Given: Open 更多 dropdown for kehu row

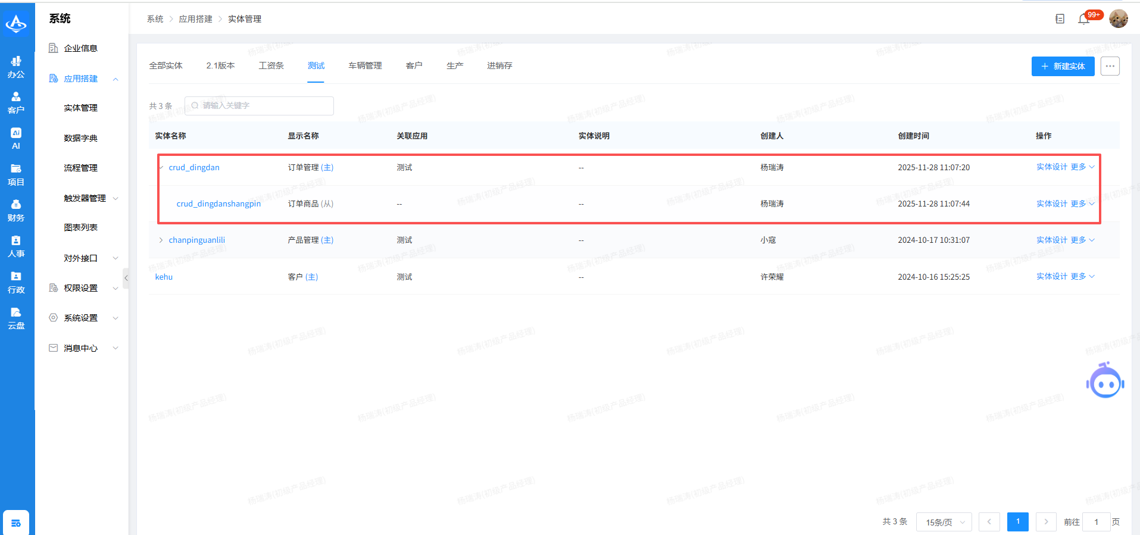Looking at the screenshot, I should click(x=1082, y=276).
